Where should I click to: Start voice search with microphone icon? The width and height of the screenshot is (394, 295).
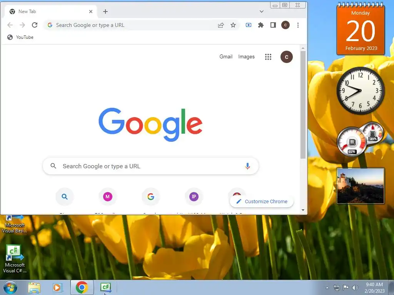tap(247, 166)
